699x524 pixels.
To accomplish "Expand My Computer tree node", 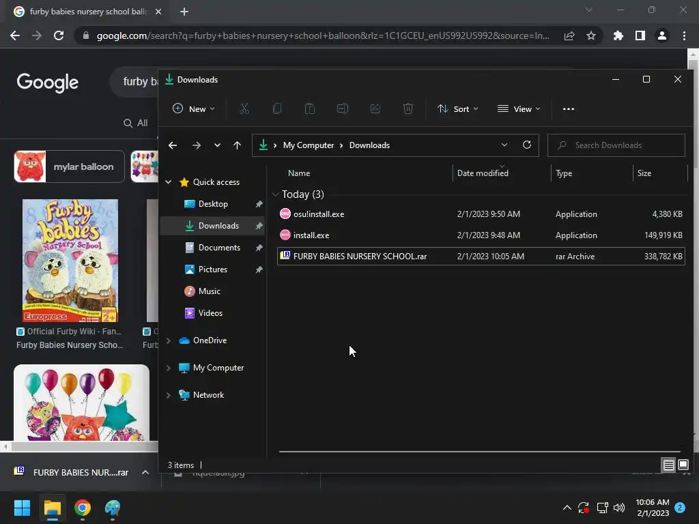I will 169,368.
